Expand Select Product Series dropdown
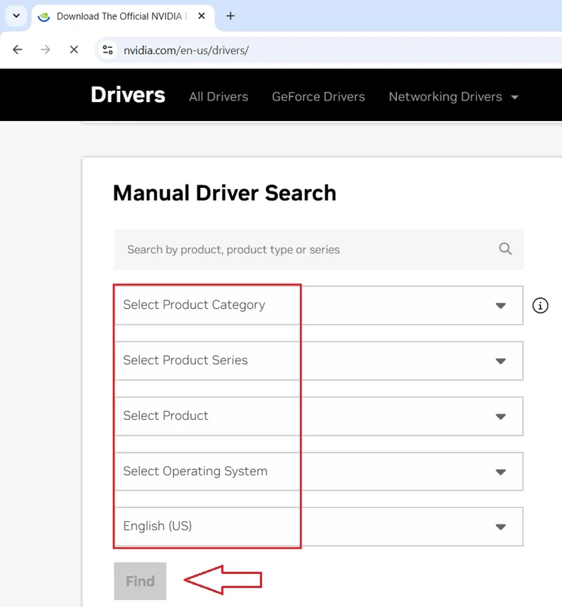The image size is (562, 607). pyautogui.click(x=318, y=361)
